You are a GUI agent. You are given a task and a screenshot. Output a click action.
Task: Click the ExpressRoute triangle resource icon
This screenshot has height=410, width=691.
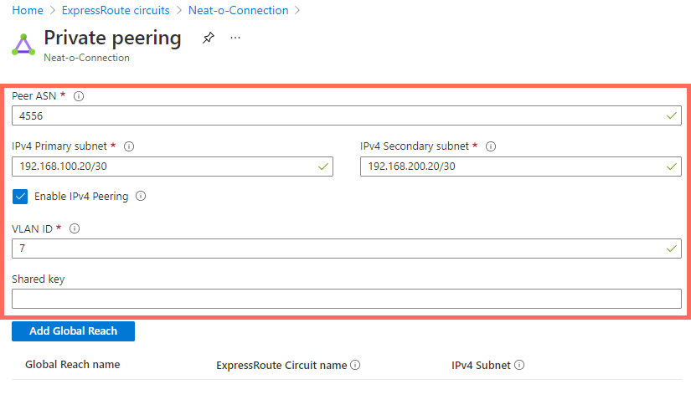23,44
